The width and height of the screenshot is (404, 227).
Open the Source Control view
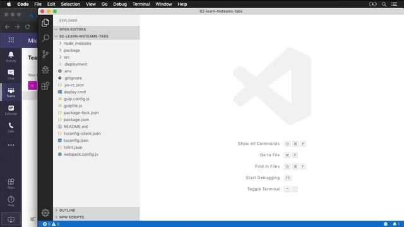click(45, 54)
